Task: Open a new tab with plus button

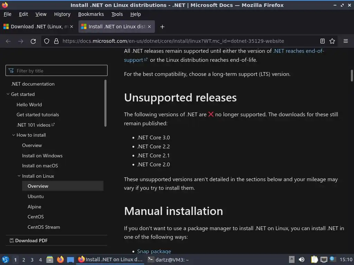Action: pos(162,27)
